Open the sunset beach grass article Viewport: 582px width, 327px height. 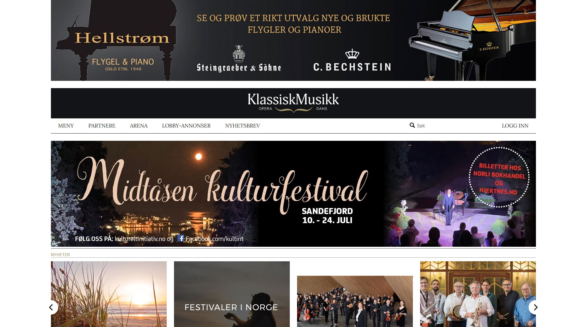tap(109, 294)
